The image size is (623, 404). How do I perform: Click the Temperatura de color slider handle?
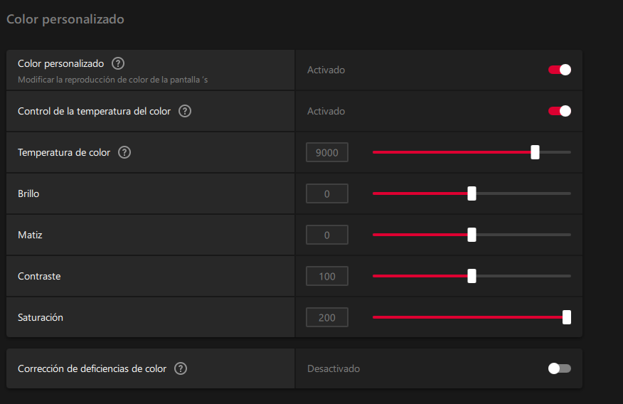[536, 152]
